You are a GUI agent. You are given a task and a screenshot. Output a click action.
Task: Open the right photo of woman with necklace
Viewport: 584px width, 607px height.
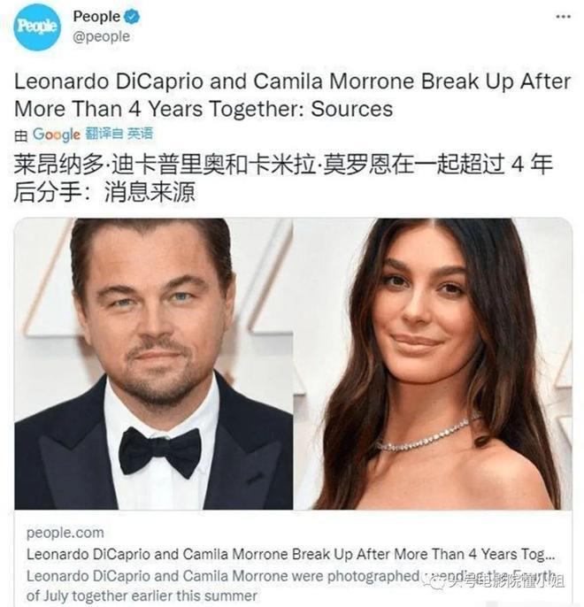click(x=433, y=364)
